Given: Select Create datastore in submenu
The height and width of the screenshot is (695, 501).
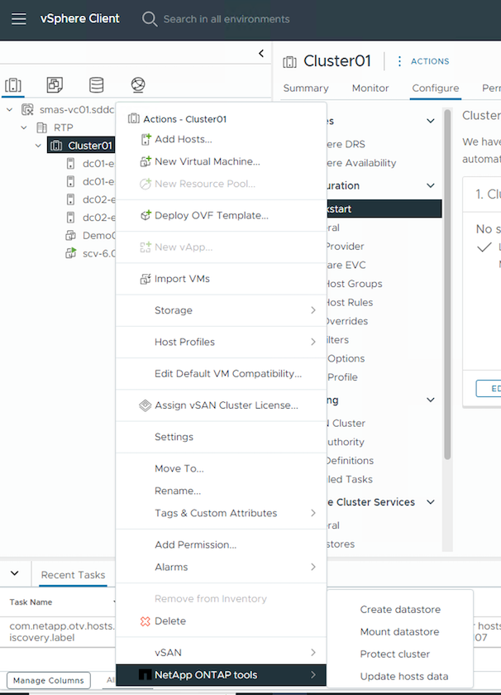Looking at the screenshot, I should (x=400, y=610).
